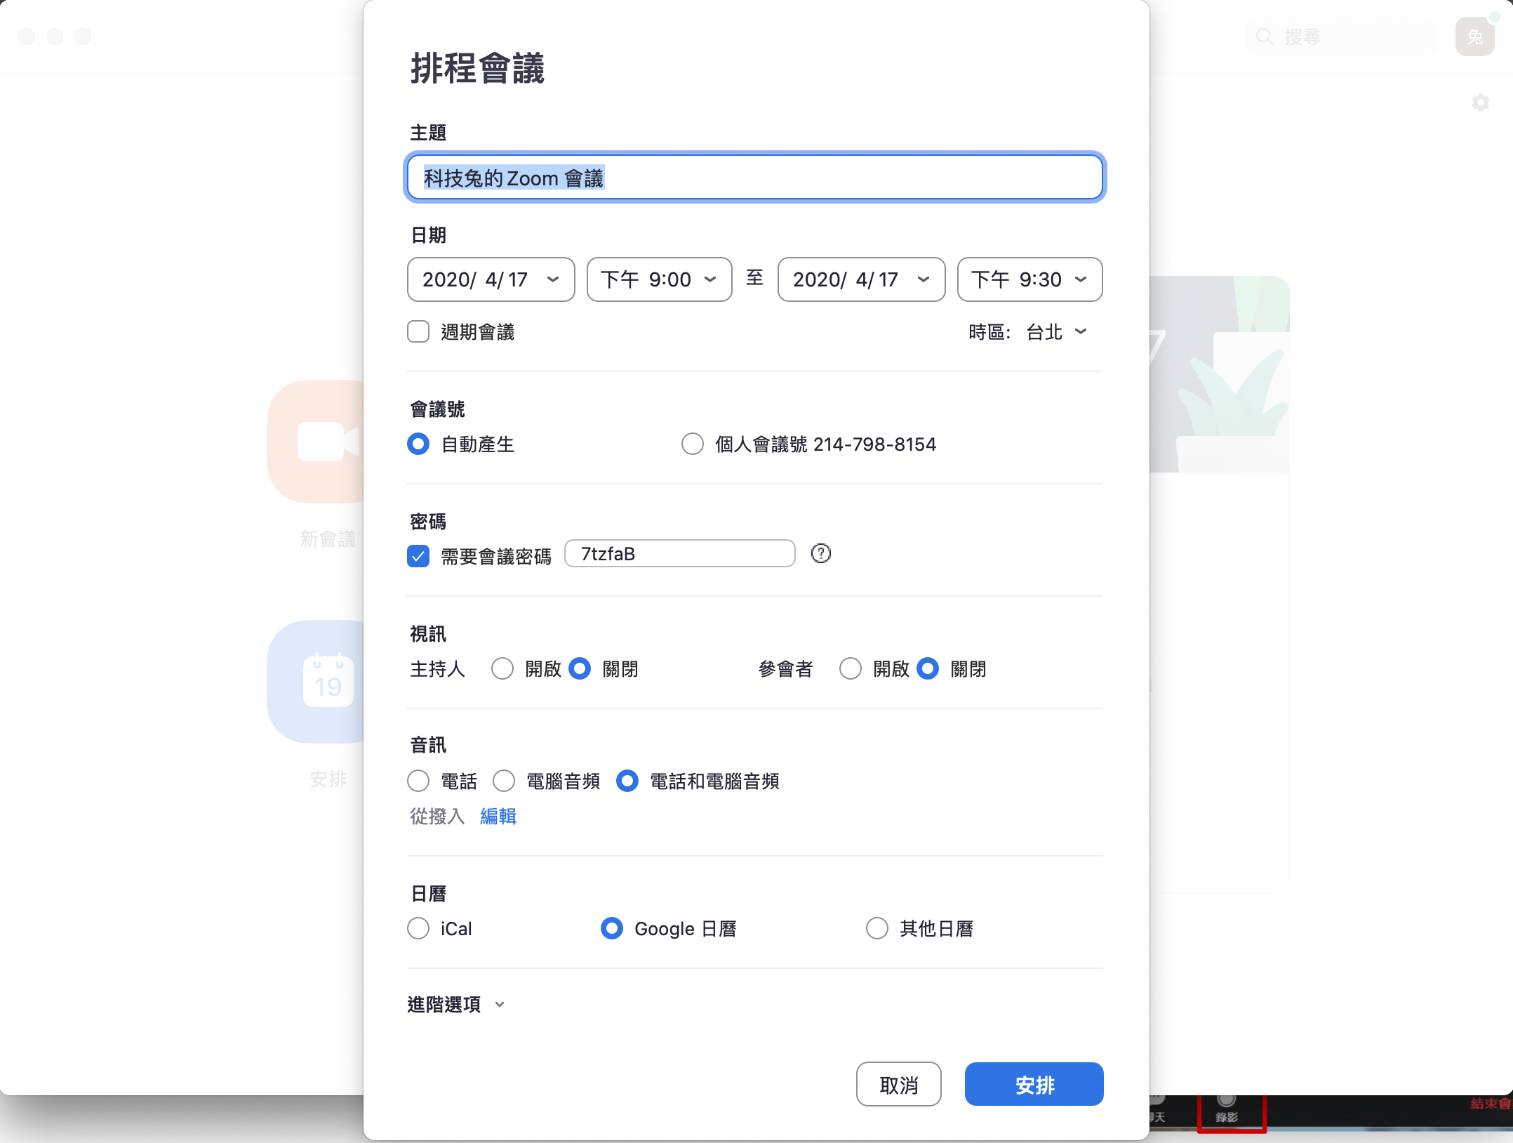Image resolution: width=1513 pixels, height=1143 pixels.
Task: Select personal meeting ID 214-798-8154
Action: (x=693, y=444)
